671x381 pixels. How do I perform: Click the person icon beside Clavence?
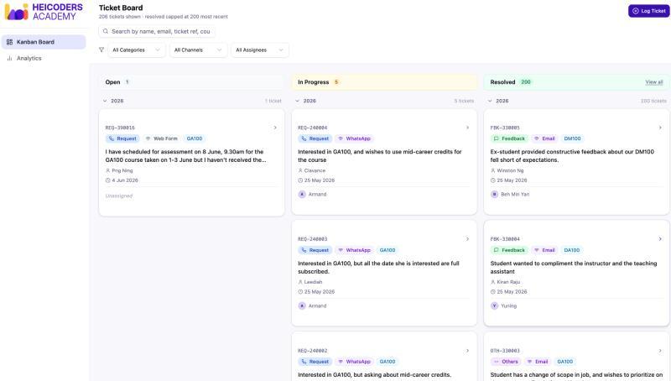(300, 170)
